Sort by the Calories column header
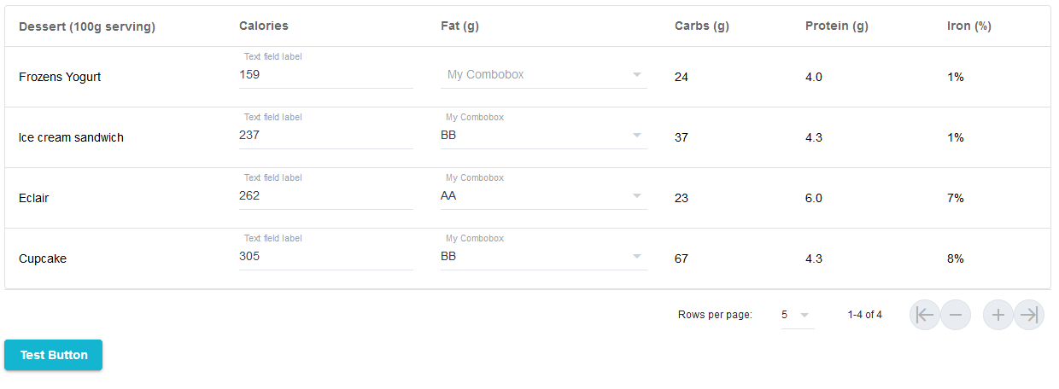Viewport: 1059px width, 389px height. point(264,26)
